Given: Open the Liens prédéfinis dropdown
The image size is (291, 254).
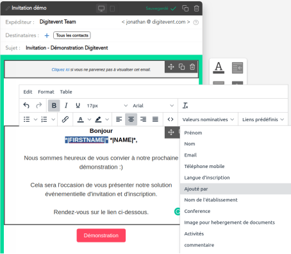Looking at the screenshot, I should coord(263,119).
